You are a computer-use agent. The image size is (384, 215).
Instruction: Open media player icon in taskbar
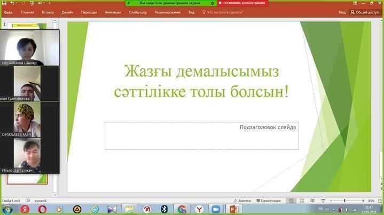click(x=59, y=209)
